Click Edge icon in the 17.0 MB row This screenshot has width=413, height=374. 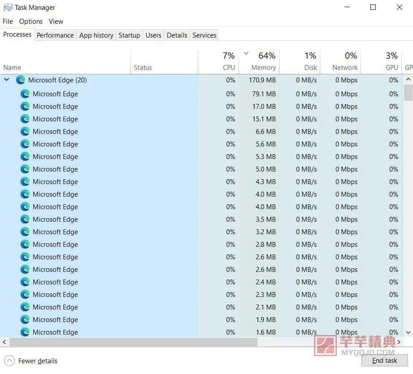click(25, 107)
